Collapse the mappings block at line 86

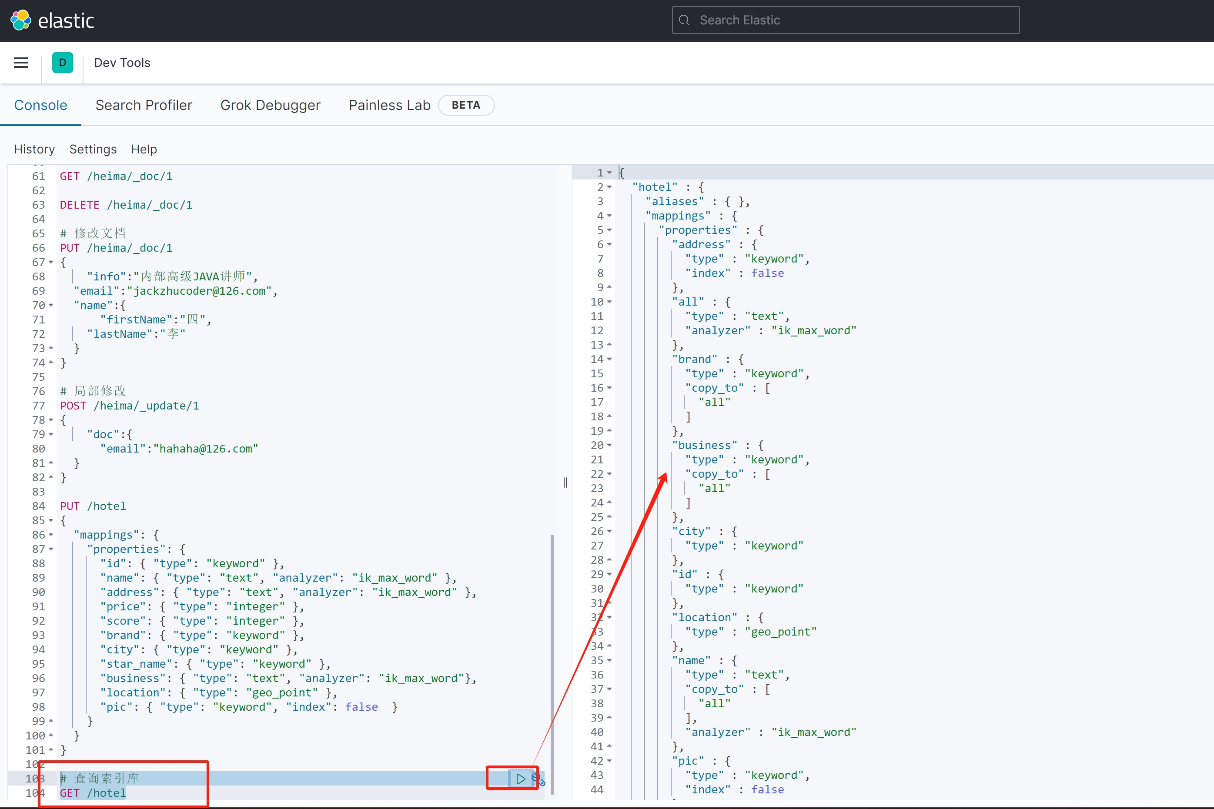[51, 535]
